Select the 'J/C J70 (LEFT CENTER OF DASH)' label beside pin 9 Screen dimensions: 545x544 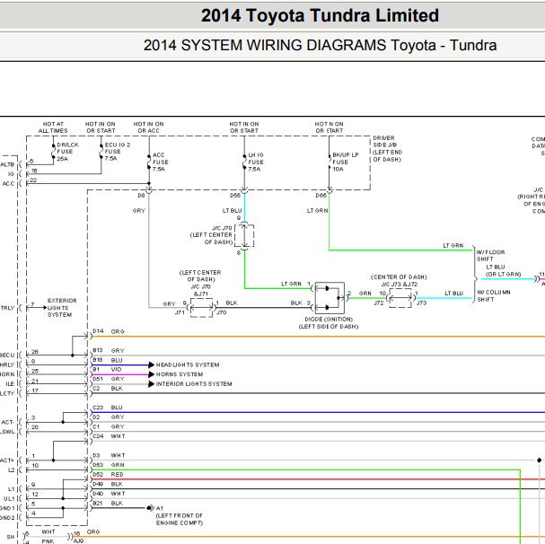(x=211, y=235)
